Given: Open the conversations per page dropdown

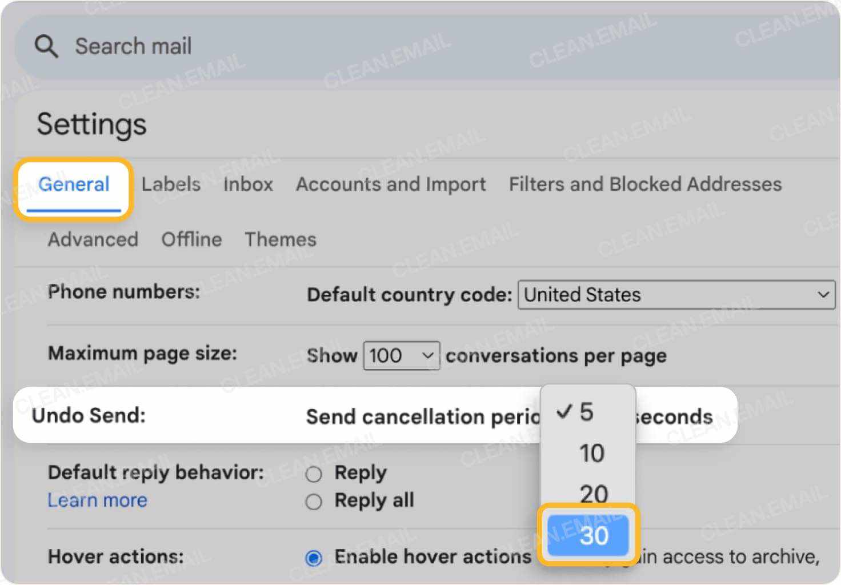Looking at the screenshot, I should coord(401,355).
